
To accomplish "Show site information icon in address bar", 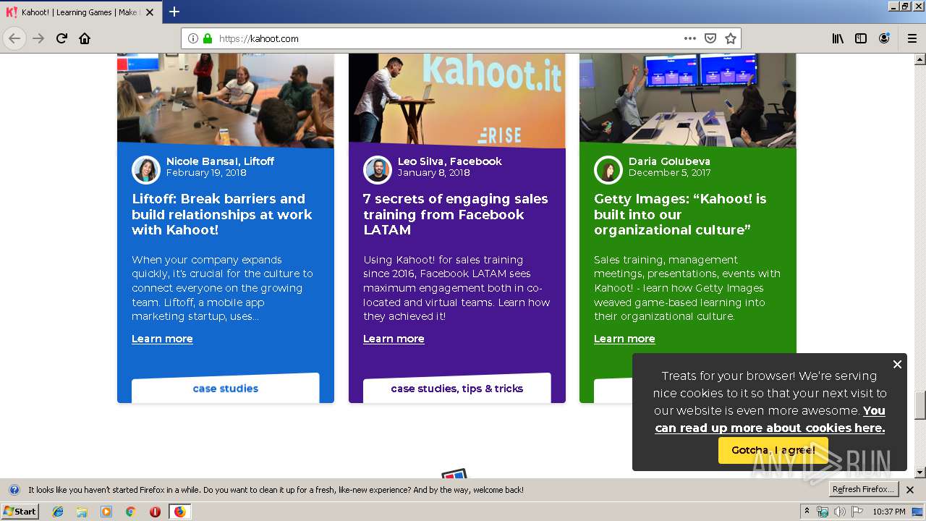I will tap(193, 38).
